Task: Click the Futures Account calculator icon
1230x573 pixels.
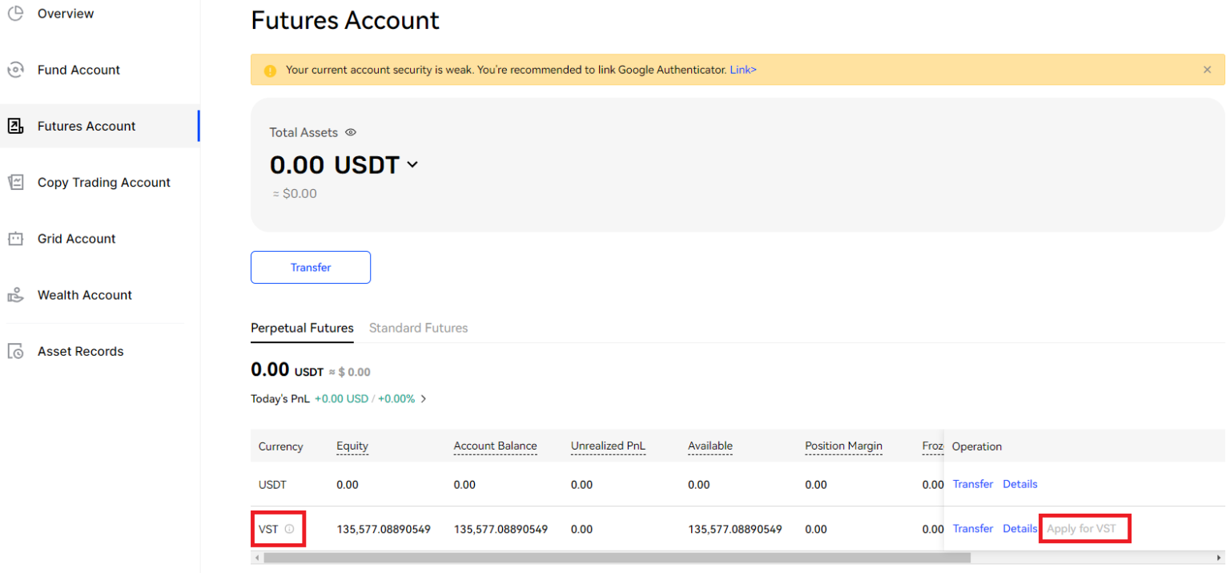Action: coord(15,125)
